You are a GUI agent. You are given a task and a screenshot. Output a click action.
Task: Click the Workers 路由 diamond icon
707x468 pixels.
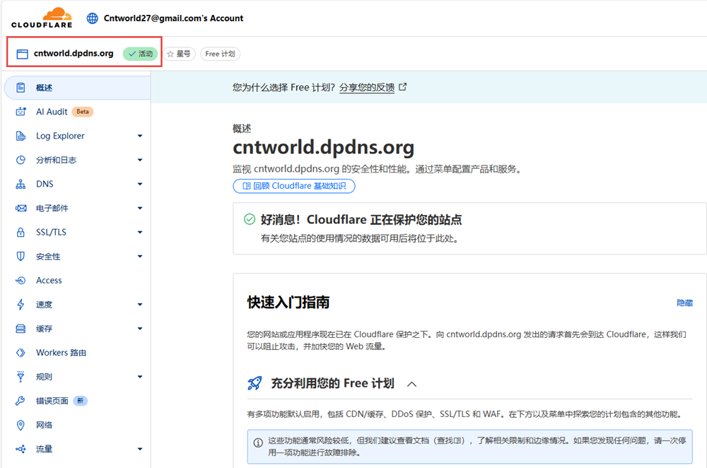pyautogui.click(x=21, y=353)
